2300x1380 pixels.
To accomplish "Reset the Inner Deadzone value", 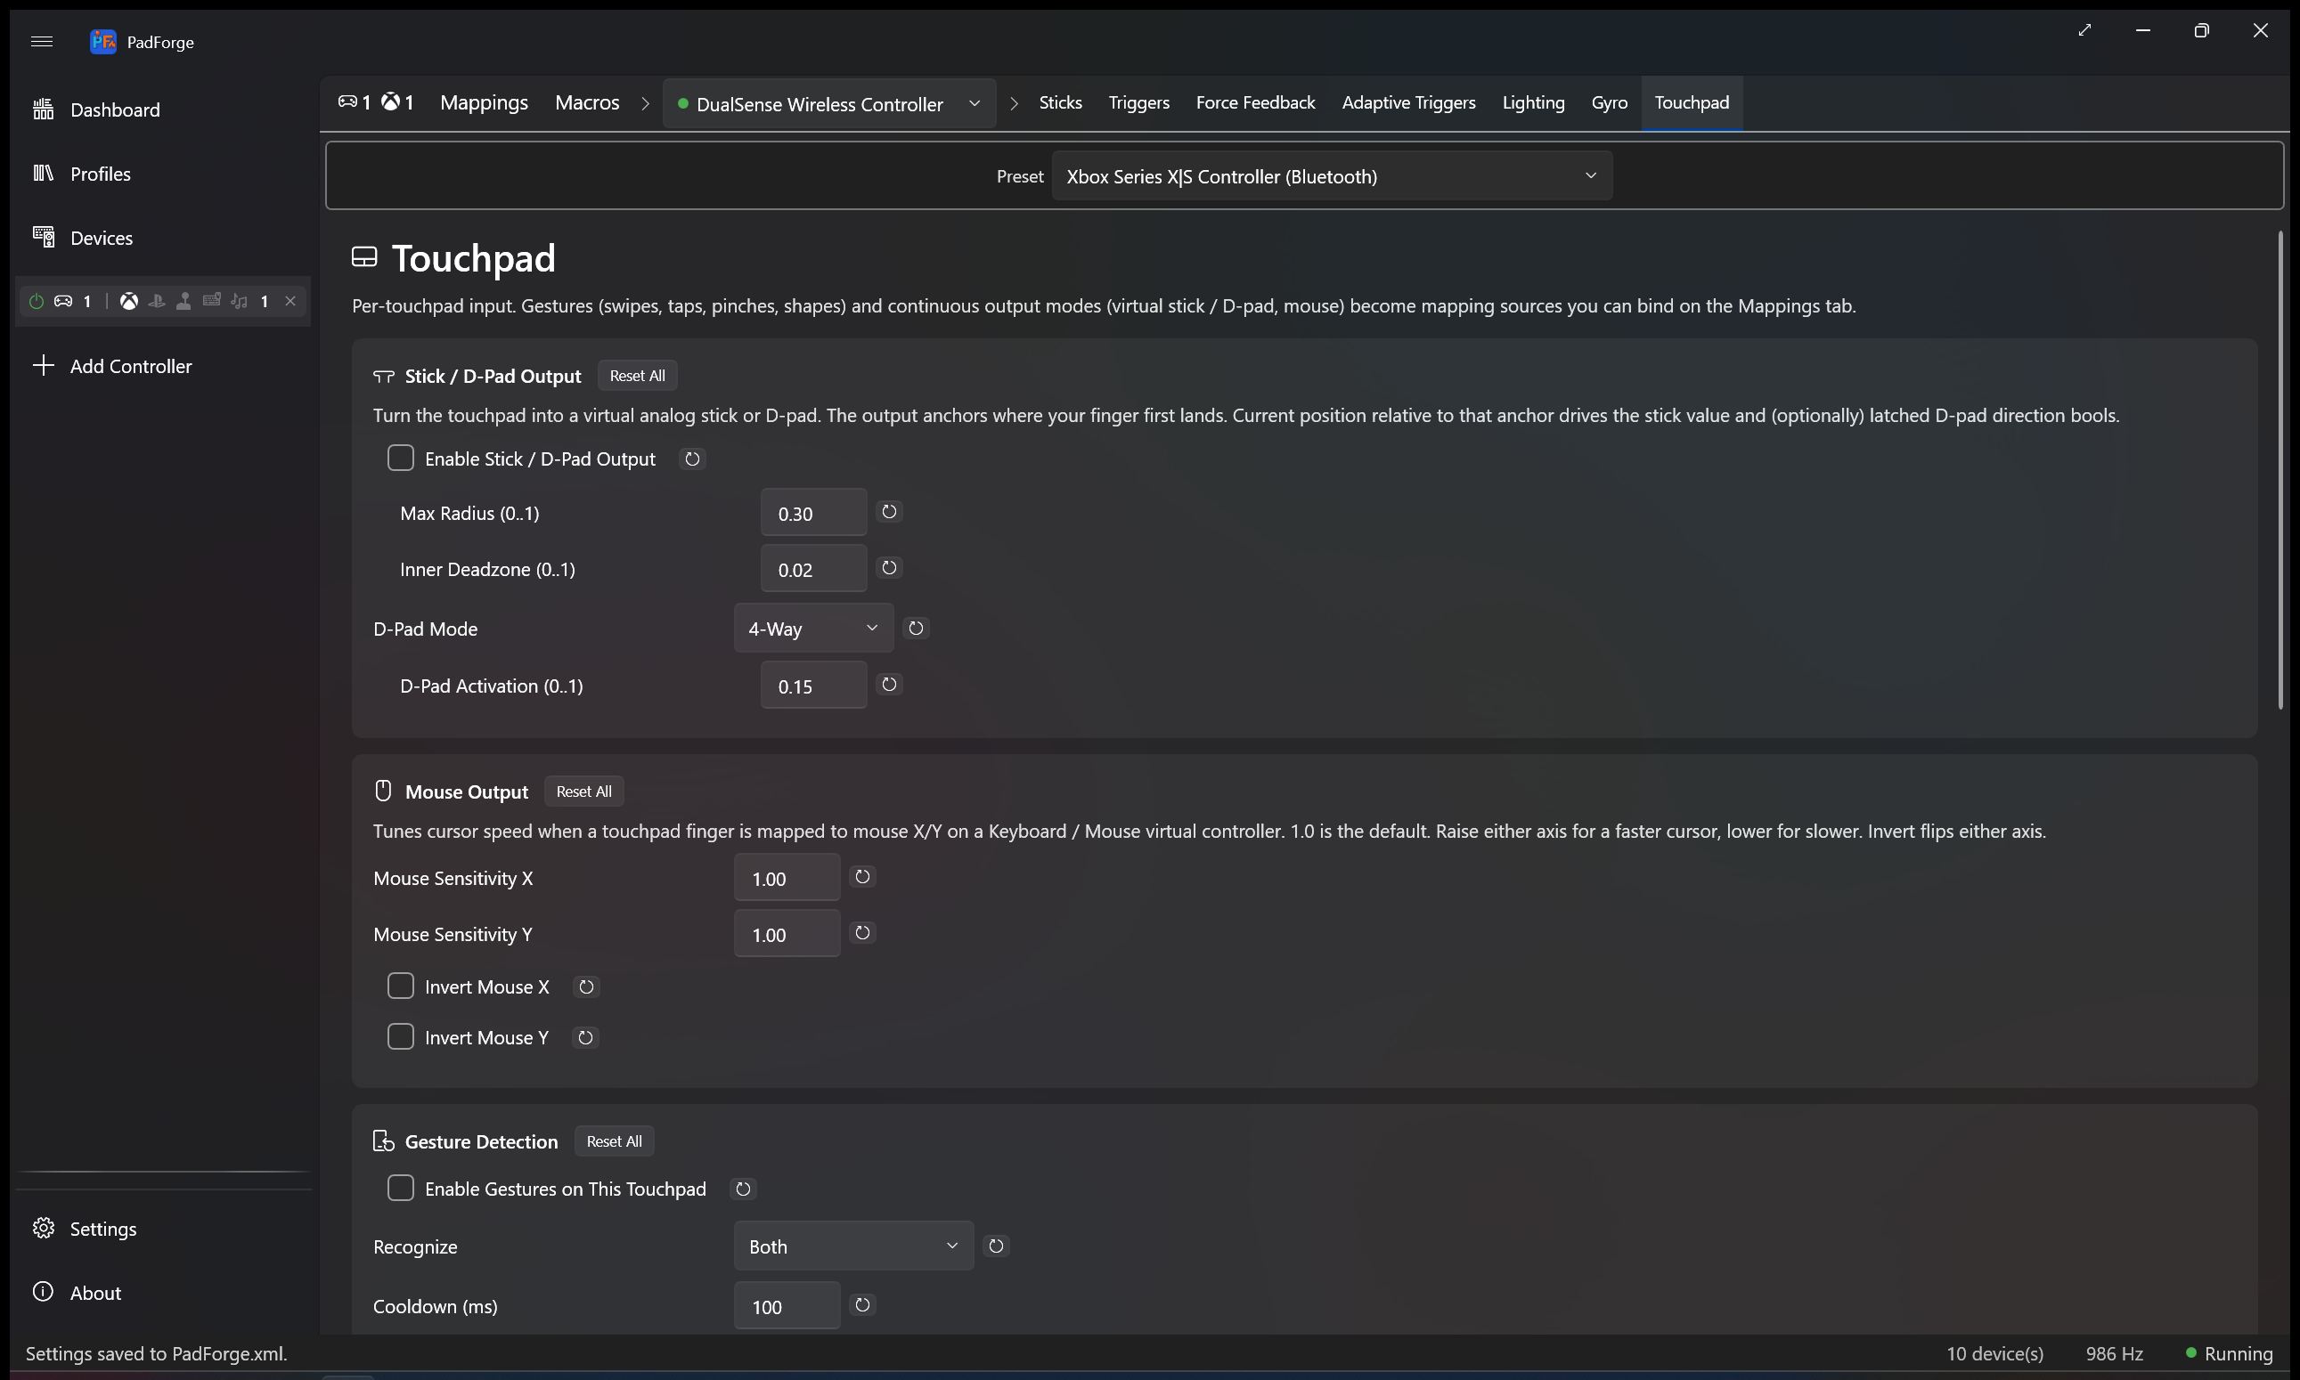I will tap(890, 567).
